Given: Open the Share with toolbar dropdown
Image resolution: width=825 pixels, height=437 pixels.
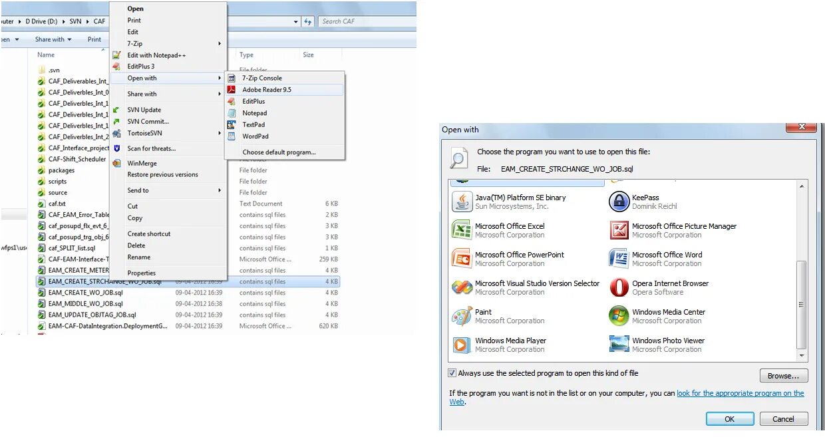Looking at the screenshot, I should pos(53,39).
